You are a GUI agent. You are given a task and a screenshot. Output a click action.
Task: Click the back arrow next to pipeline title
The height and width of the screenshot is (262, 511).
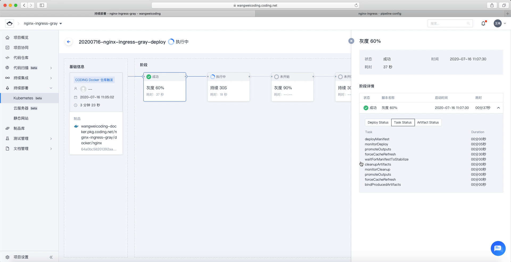click(x=69, y=42)
